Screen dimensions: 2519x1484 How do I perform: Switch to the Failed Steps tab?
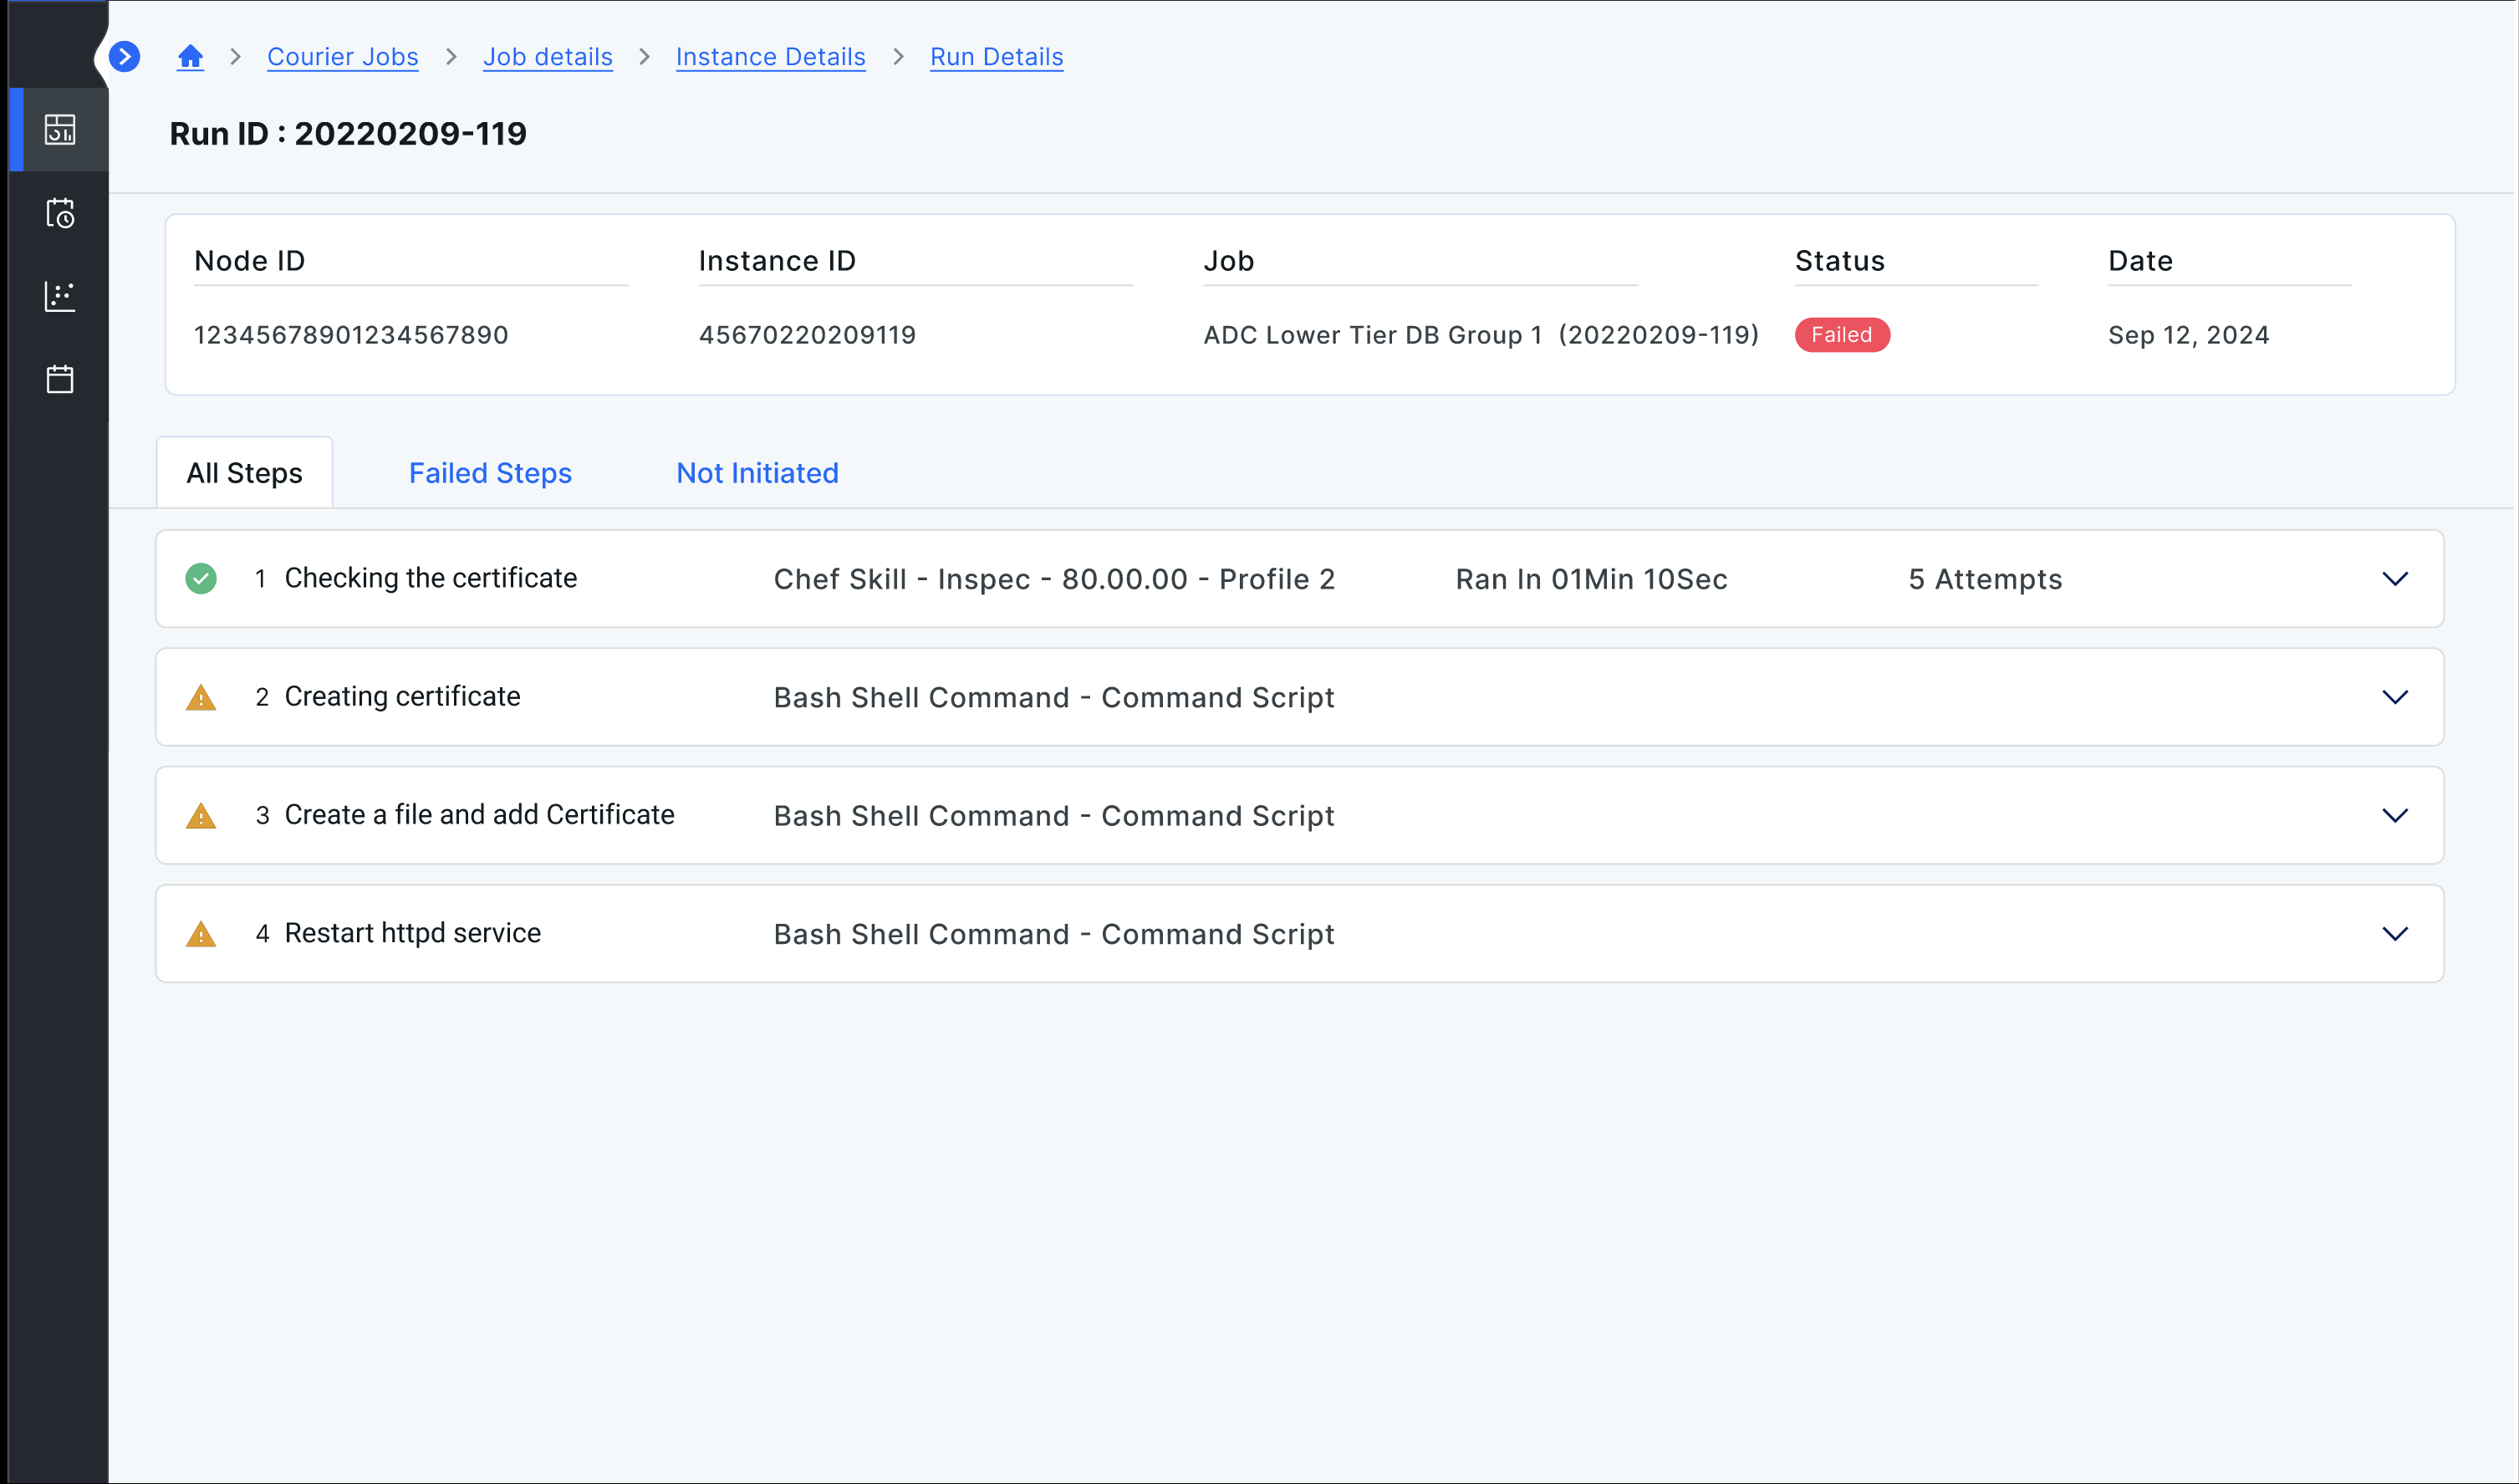point(490,473)
